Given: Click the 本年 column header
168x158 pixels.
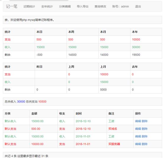Looking at the screenshot, I should tap(135, 32).
